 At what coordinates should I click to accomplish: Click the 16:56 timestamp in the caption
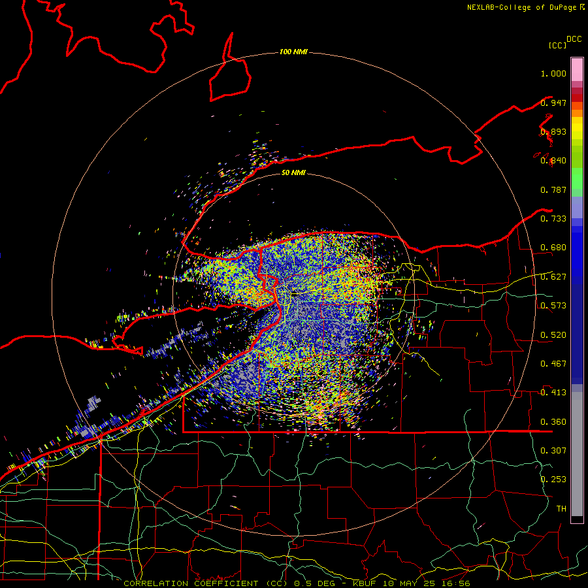tap(456, 583)
